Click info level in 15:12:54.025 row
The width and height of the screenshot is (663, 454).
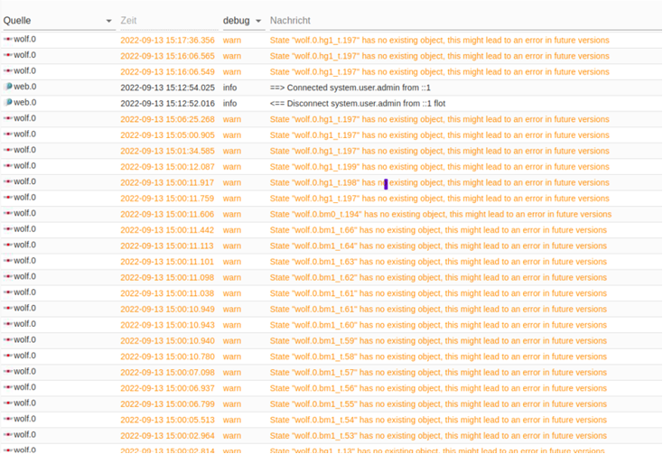(x=230, y=88)
